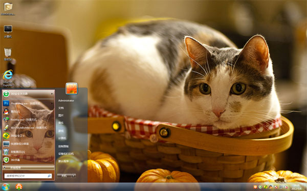Open 设备和打印机 in the Start menu

[66, 154]
